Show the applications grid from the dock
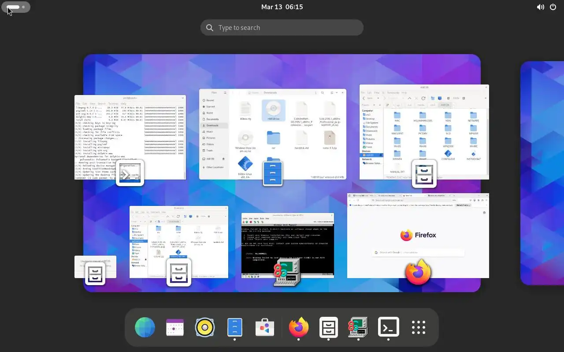 coord(418,328)
